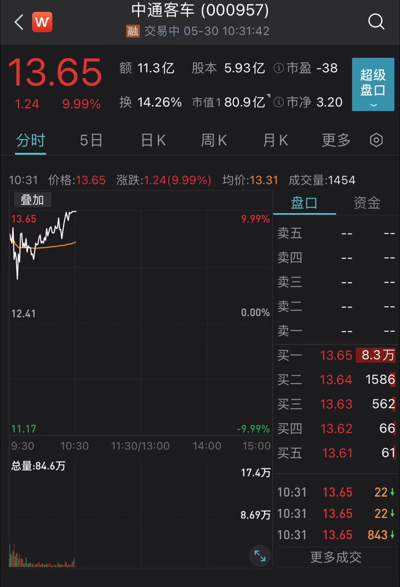400x587 pixels.
Task: Expand chart to fullscreen
Action: click(x=260, y=556)
